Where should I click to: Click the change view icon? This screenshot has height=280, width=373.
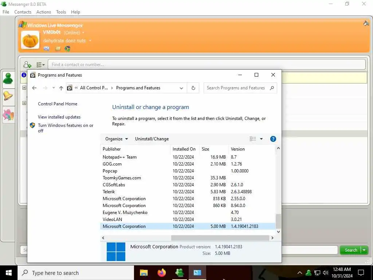253,139
